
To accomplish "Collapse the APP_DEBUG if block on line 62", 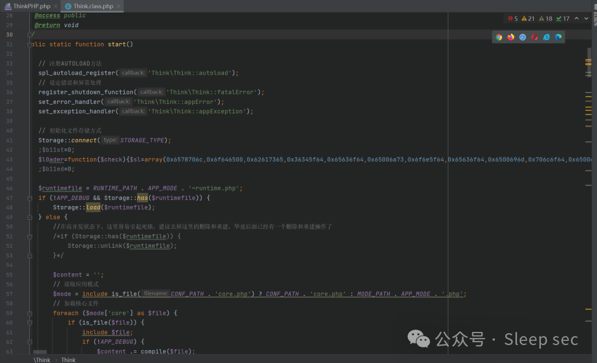I will (x=30, y=342).
